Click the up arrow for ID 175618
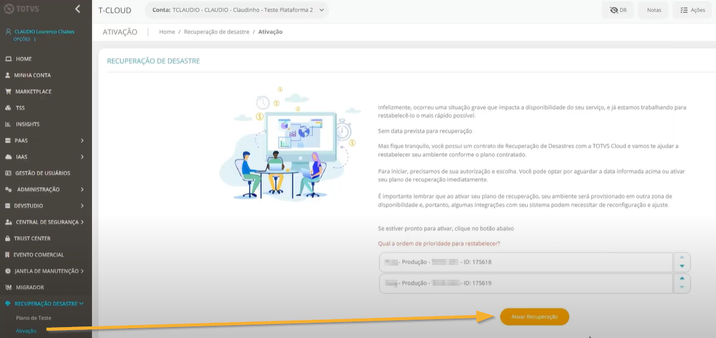716x338 pixels. click(x=682, y=258)
